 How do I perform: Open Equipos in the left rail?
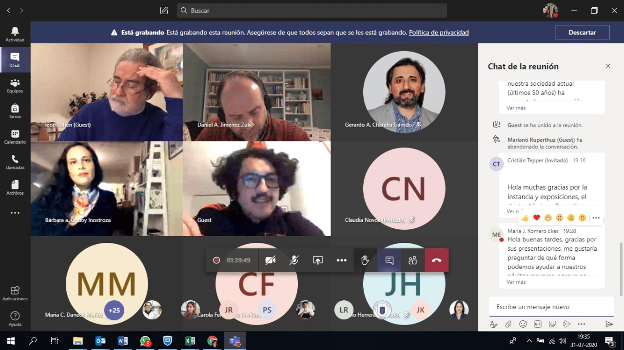tap(15, 86)
